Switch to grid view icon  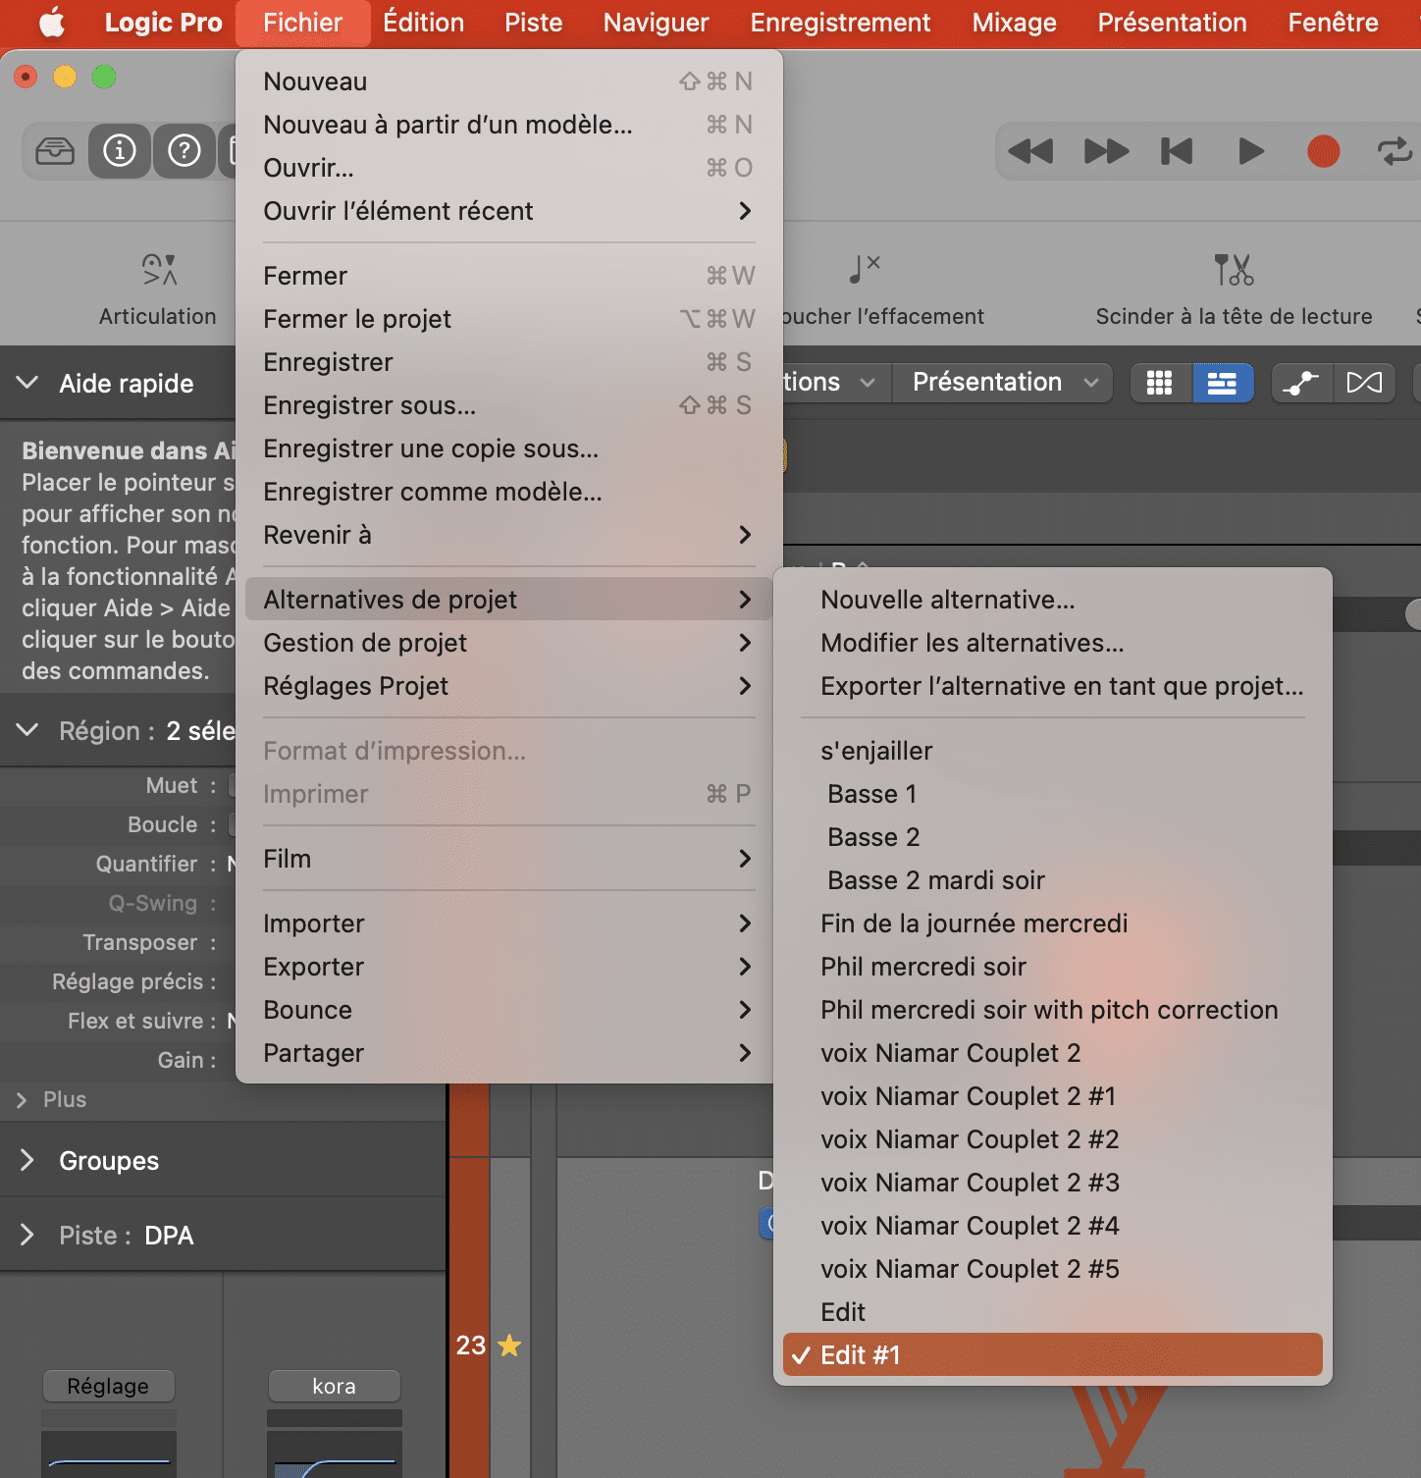tap(1160, 383)
